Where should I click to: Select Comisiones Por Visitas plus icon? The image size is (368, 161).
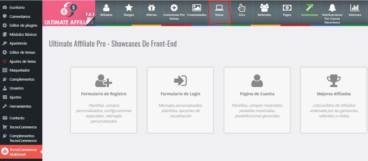tap(174, 8)
